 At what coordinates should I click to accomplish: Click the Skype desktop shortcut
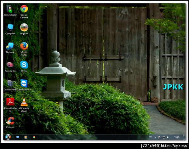pyautogui.click(x=24, y=66)
